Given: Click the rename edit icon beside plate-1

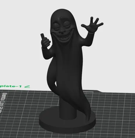Looking at the screenshot, I should (27, 87).
